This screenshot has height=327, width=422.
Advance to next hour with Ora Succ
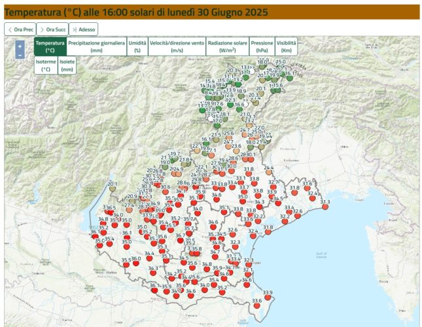coord(50,29)
